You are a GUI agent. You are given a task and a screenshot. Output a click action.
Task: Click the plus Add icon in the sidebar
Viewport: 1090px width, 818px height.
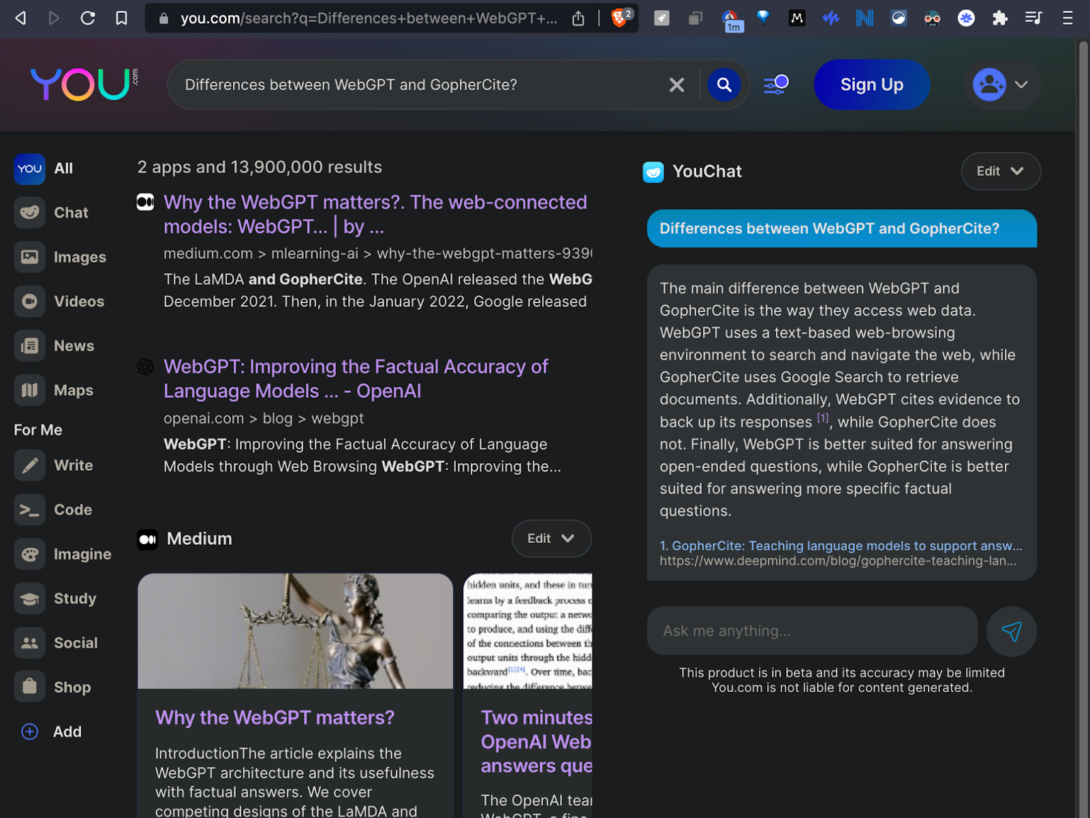point(29,732)
